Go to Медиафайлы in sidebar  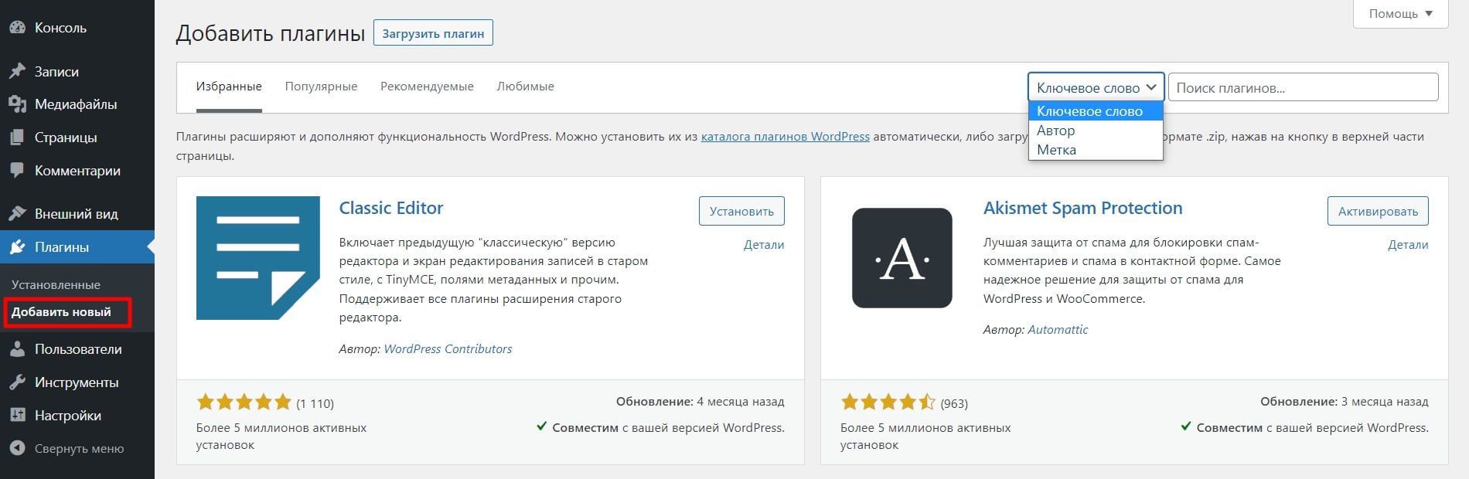click(x=77, y=104)
